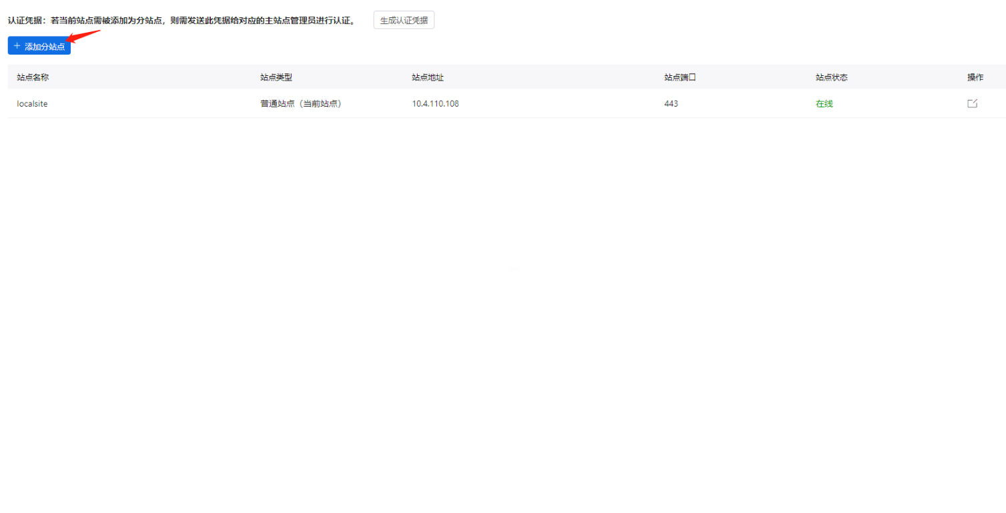Click the 认证凭据 description text
1006x513 pixels.
(x=181, y=21)
